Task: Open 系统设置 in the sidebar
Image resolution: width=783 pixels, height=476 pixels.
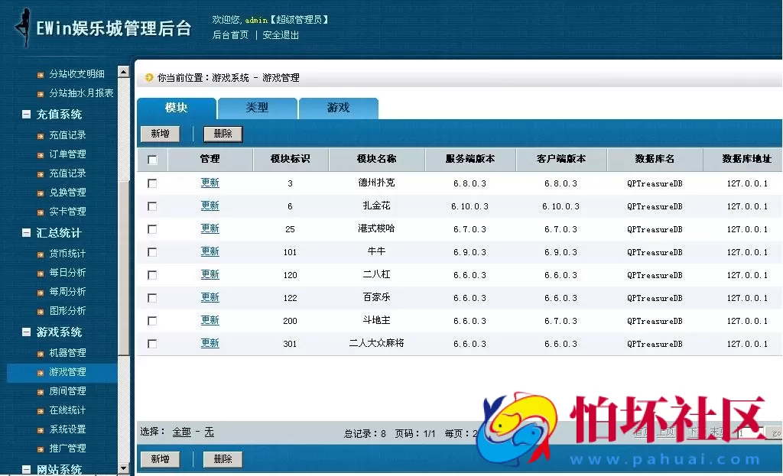Action: coord(68,429)
